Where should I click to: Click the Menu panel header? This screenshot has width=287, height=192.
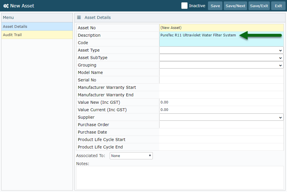[x=37, y=17]
